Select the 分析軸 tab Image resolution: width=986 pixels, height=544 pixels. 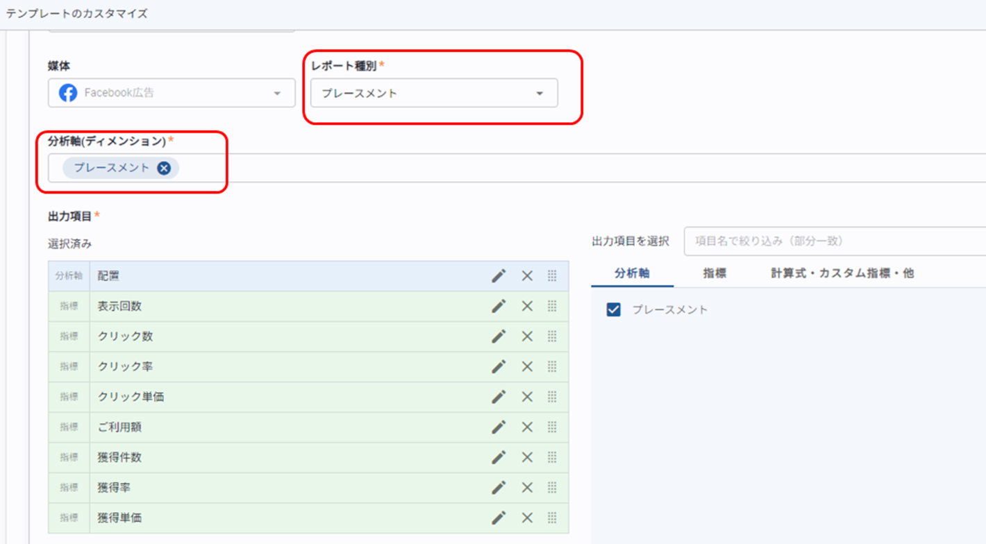(632, 273)
